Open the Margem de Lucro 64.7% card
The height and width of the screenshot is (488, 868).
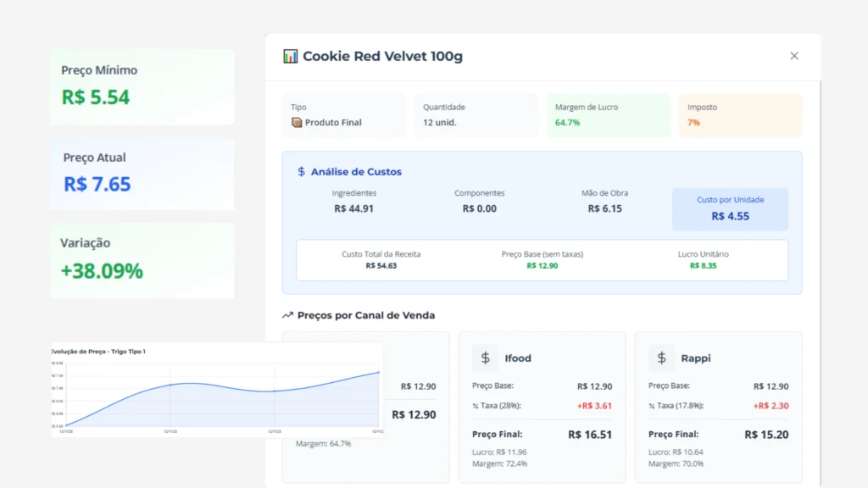[x=608, y=115]
